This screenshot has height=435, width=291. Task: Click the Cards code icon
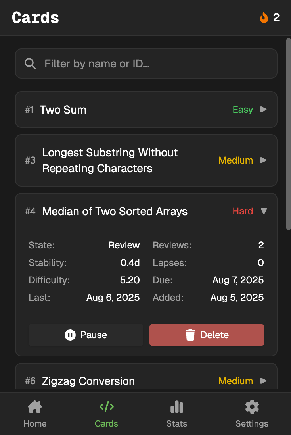(x=106, y=406)
